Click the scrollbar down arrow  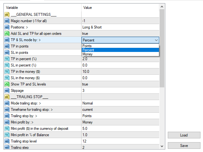pyautogui.click(x=162, y=146)
